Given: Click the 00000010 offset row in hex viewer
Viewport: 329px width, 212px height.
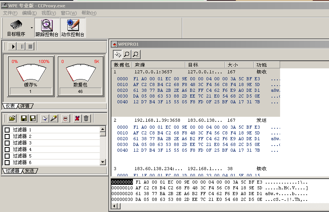Looking at the screenshot, I should click(122, 188).
